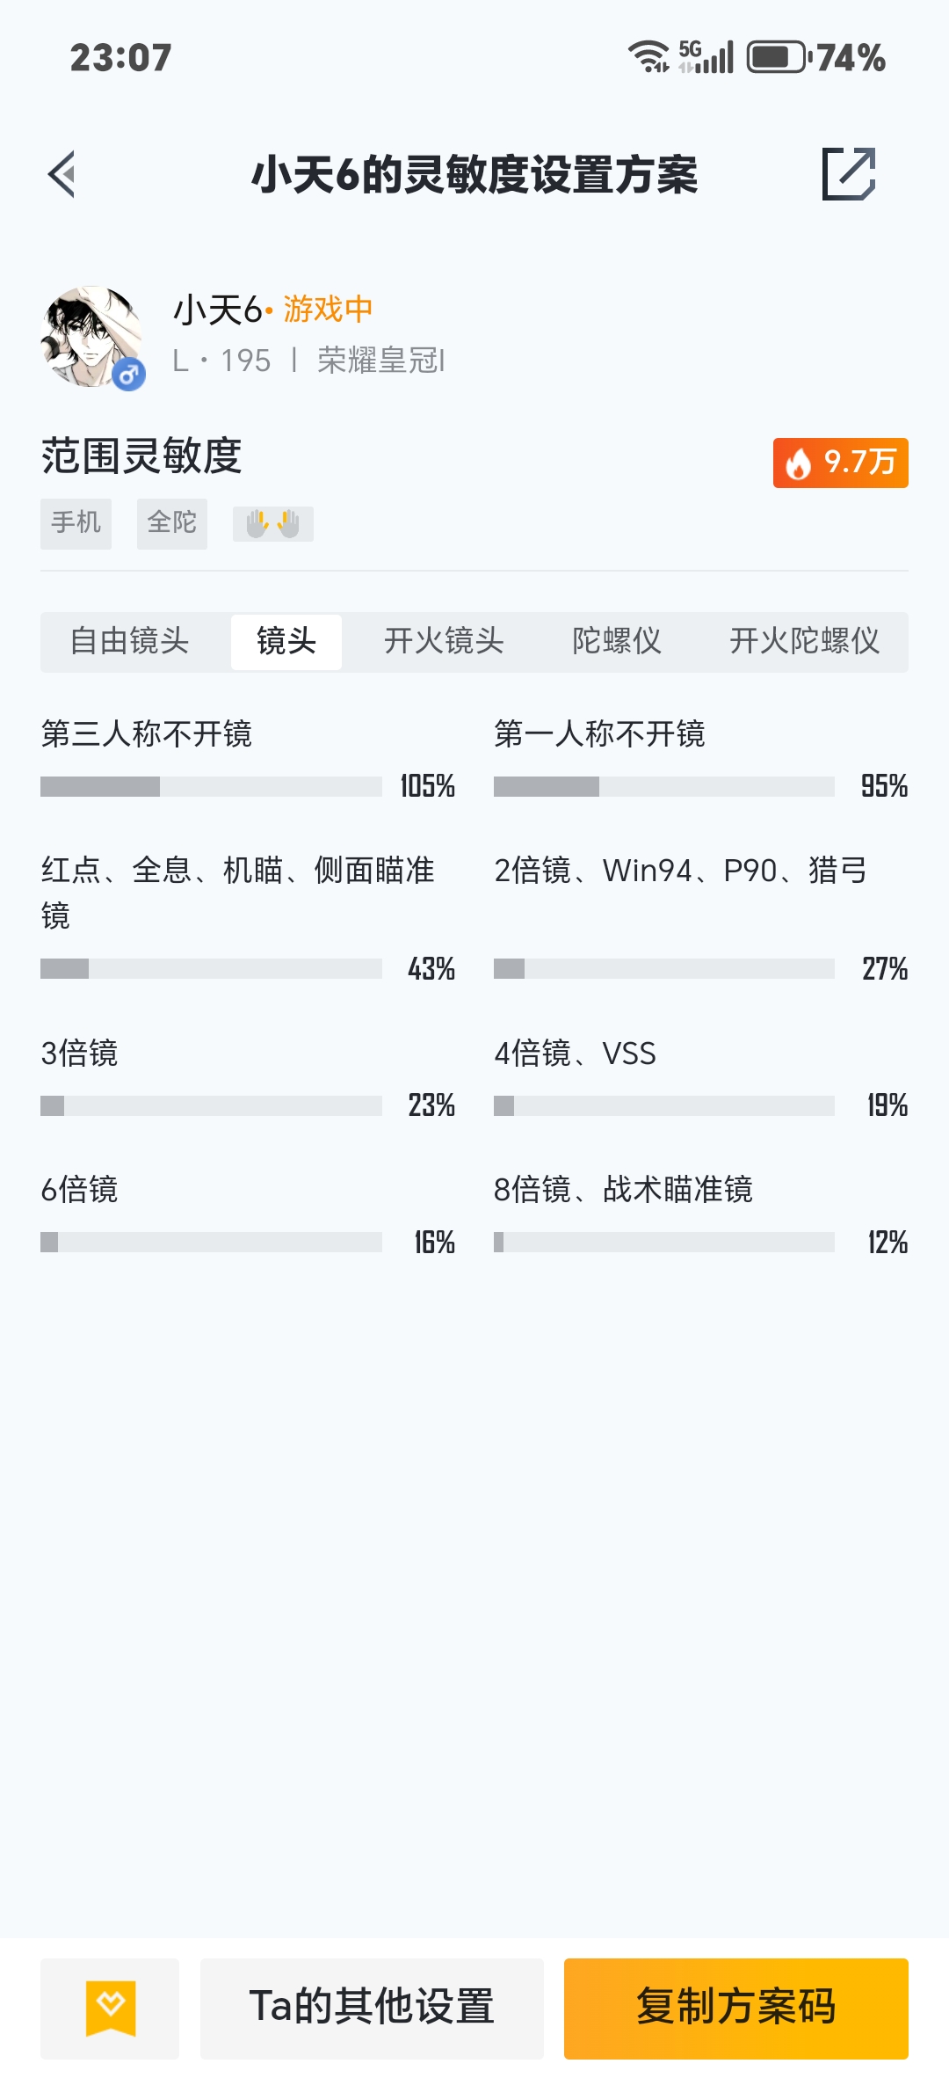
Task: Tap the 手机 device tag
Action: coord(76,523)
